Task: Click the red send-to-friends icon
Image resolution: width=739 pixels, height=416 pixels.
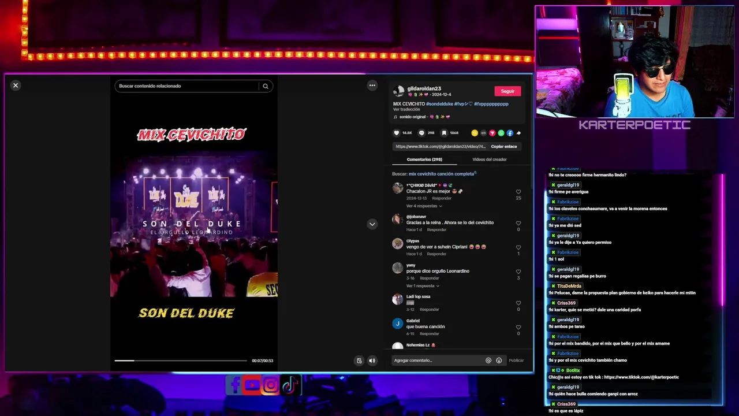Action: (492, 133)
